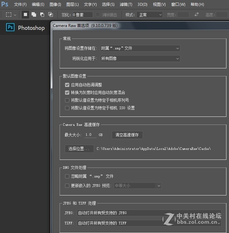Viewport: 229px width, 233px height.
Task: Open the 图像(I) menu
Action: point(55,4)
